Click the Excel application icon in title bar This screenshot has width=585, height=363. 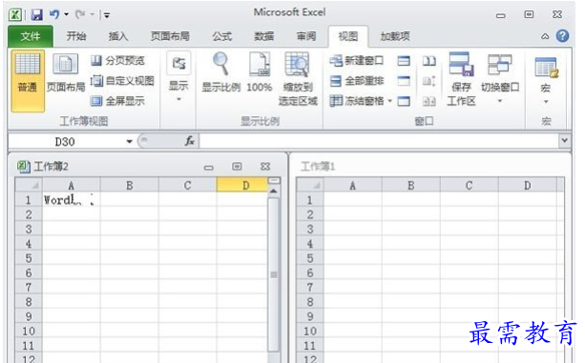tap(15, 14)
